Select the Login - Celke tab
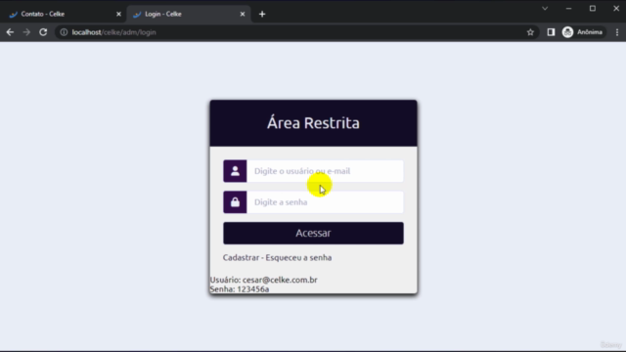Screen dimensions: 626x352 click(x=188, y=14)
